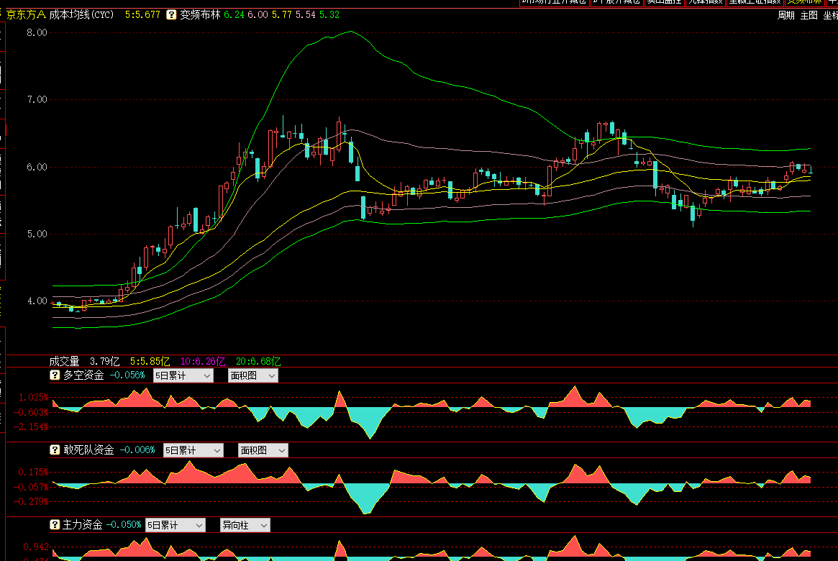Click the 10-day volume 10:6.26亿
The image size is (838, 561).
(203, 362)
